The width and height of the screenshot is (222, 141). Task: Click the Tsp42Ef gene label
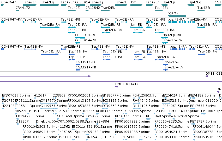(29, 2)
